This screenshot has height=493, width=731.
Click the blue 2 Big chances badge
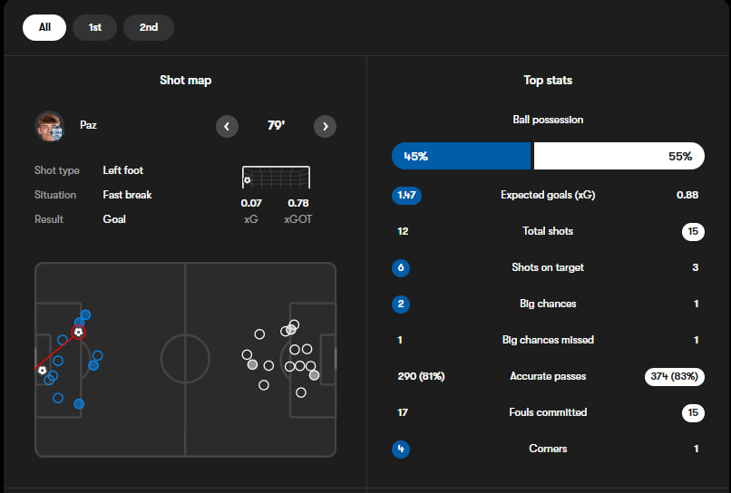click(401, 304)
